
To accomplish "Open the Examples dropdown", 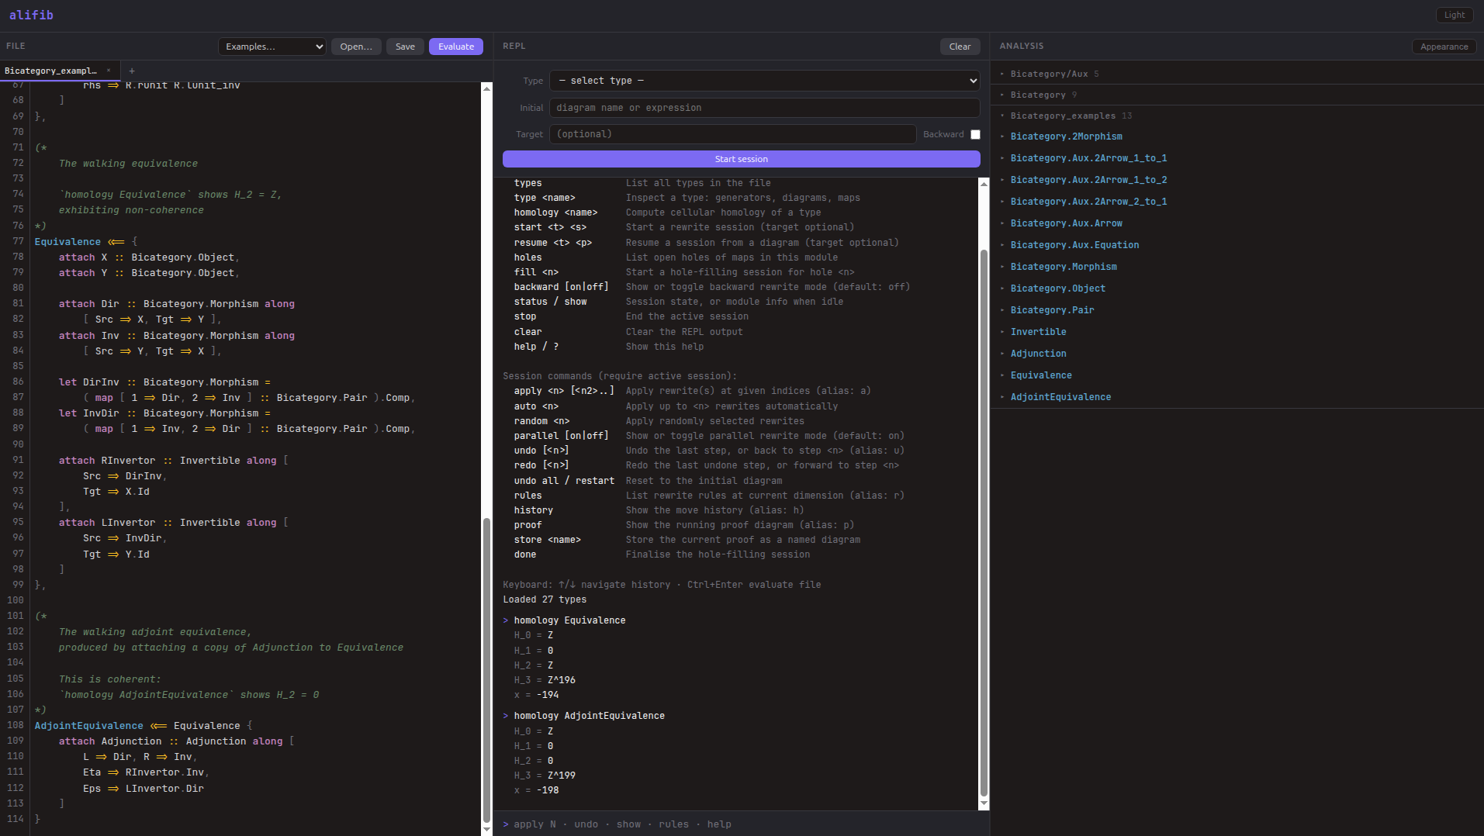I will pyautogui.click(x=272, y=47).
